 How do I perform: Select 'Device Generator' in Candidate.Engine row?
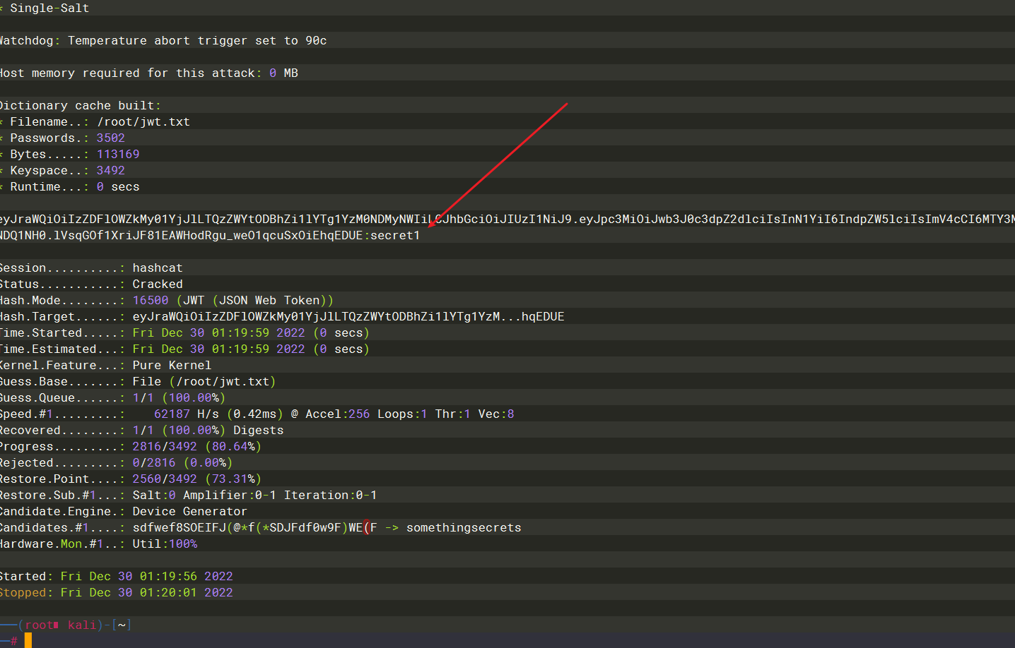190,512
